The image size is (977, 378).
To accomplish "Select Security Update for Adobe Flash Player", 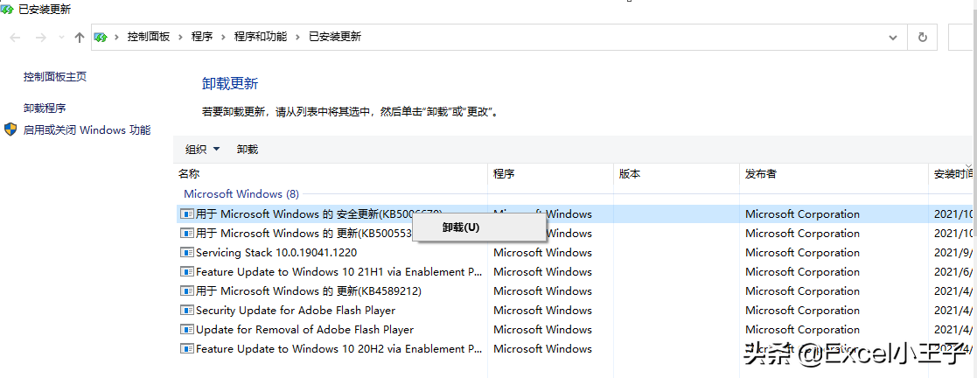I will [576, 311].
